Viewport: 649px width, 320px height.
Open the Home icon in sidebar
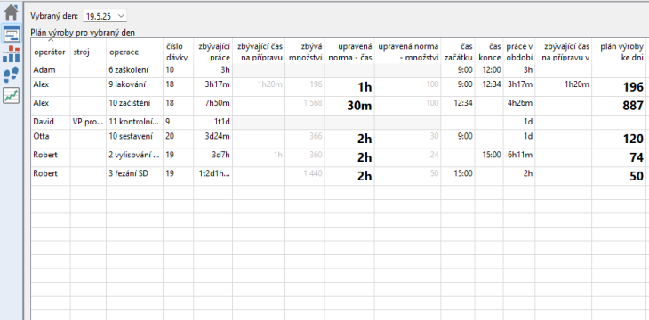pyautogui.click(x=12, y=12)
